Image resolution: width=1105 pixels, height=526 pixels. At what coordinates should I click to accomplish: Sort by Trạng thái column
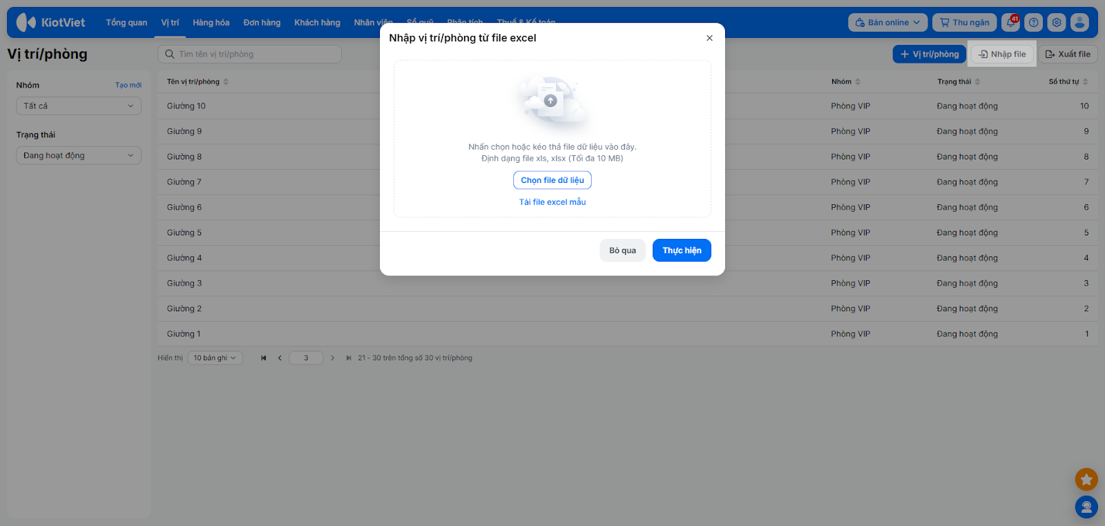click(x=959, y=81)
